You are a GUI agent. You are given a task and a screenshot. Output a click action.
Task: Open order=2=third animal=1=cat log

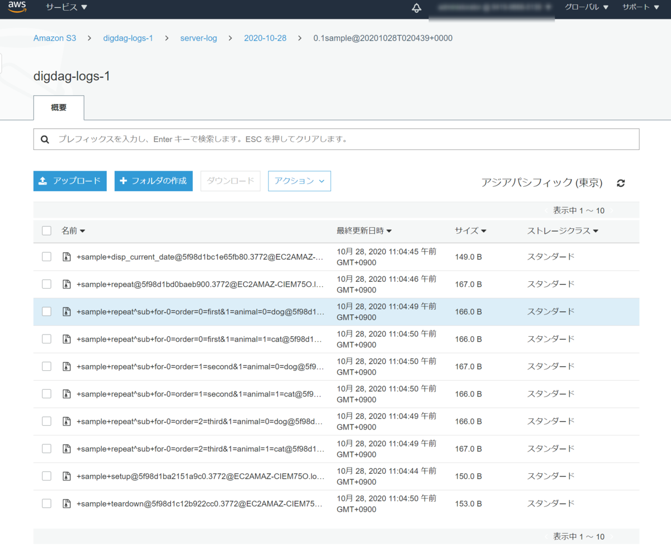(200, 449)
